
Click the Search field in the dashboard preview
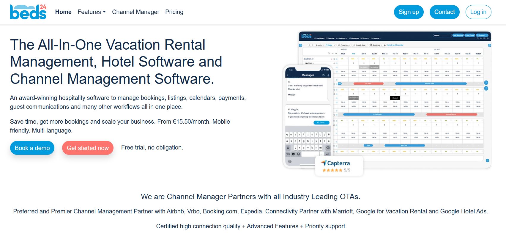pos(441,35)
